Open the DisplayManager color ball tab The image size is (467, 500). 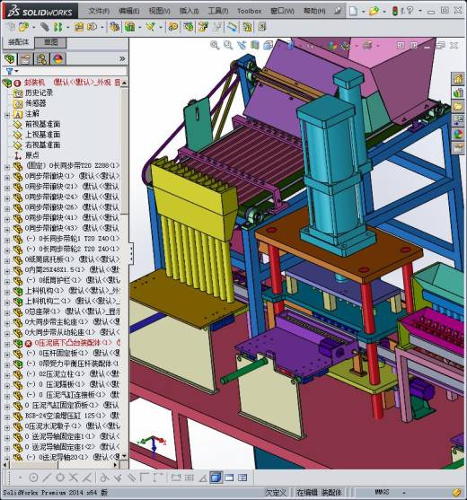click(x=58, y=59)
